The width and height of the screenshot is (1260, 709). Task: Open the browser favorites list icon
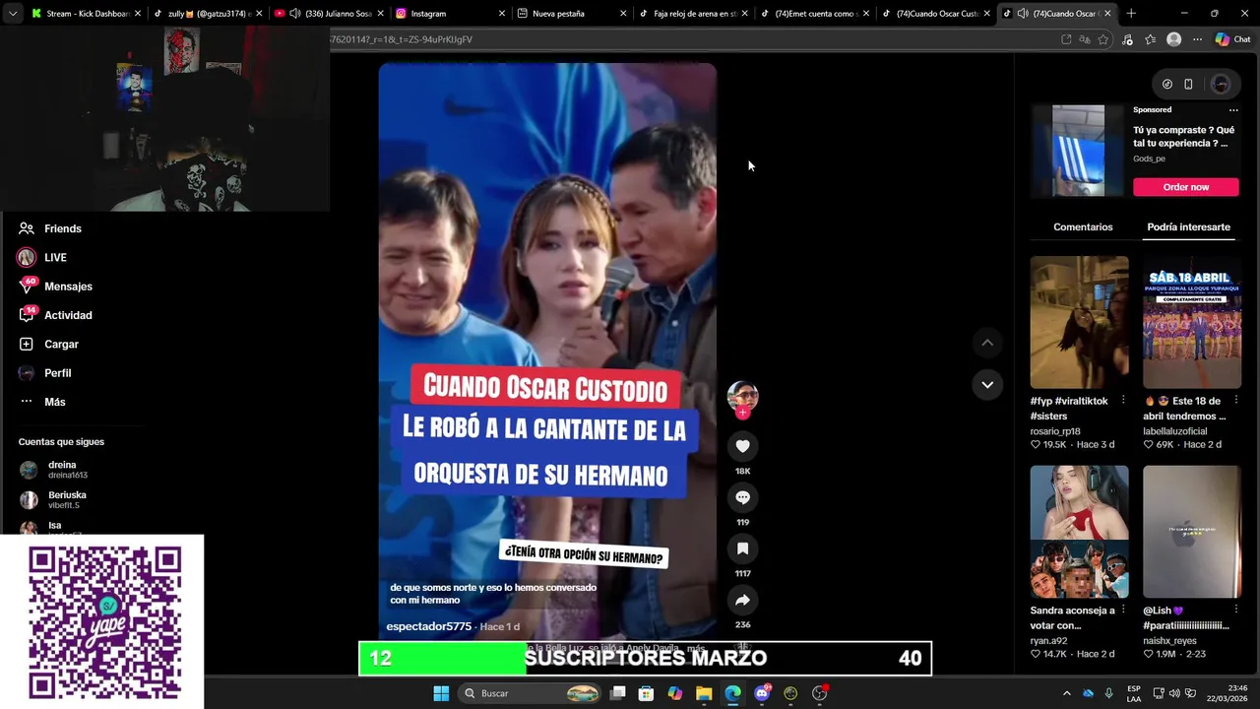[1150, 39]
